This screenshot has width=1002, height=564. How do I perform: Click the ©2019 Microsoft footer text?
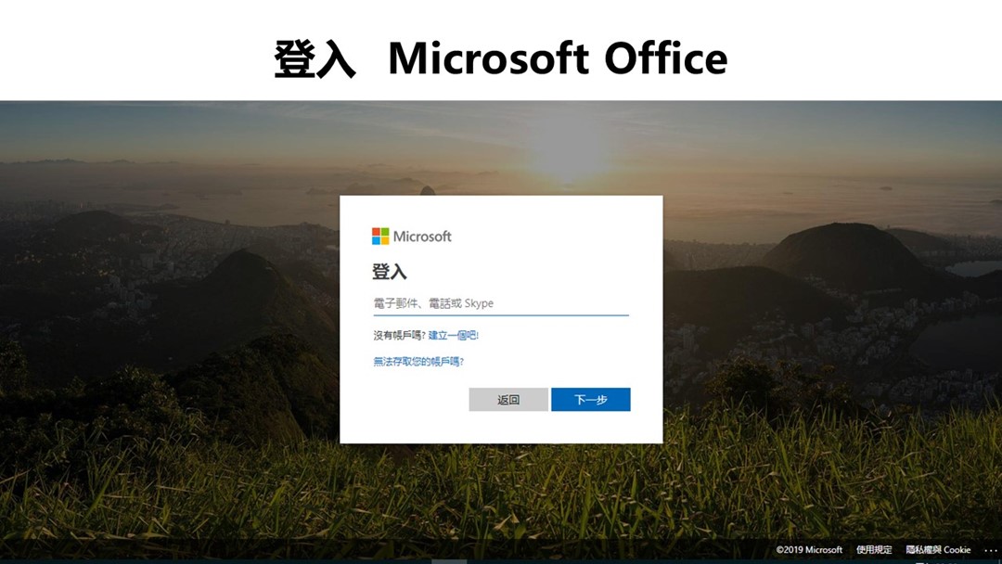809,550
